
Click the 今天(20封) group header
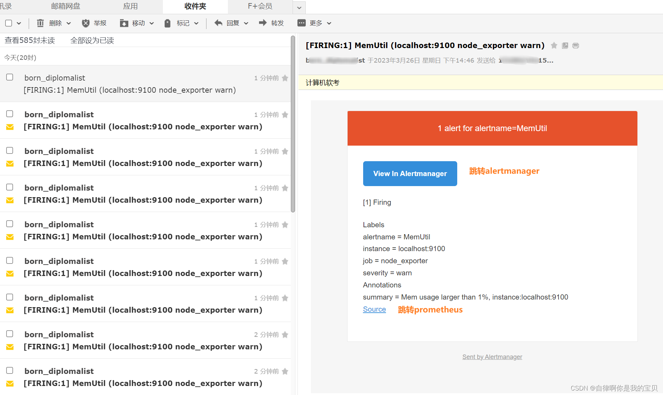click(x=20, y=57)
